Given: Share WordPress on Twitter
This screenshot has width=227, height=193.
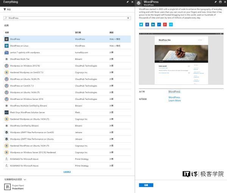Looking at the screenshot, I should pyautogui.click(x=141, y=25).
